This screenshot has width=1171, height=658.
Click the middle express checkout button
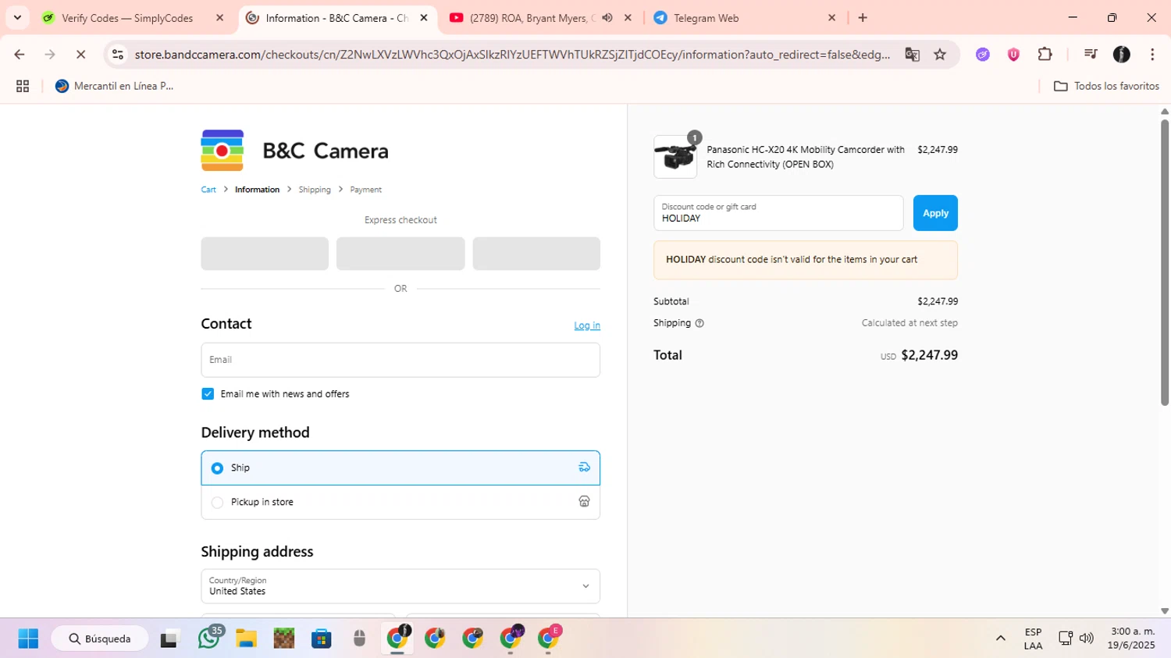point(400,254)
